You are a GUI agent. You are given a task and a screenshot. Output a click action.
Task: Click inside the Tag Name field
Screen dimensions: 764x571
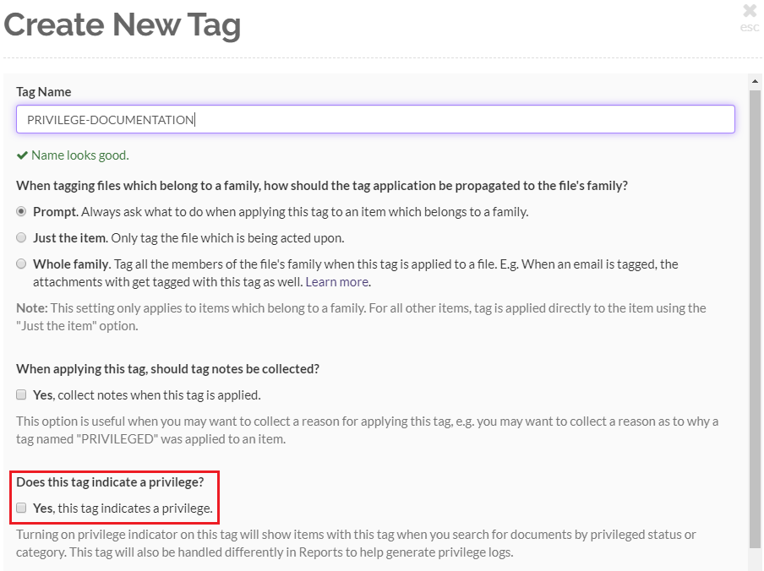[x=375, y=119]
